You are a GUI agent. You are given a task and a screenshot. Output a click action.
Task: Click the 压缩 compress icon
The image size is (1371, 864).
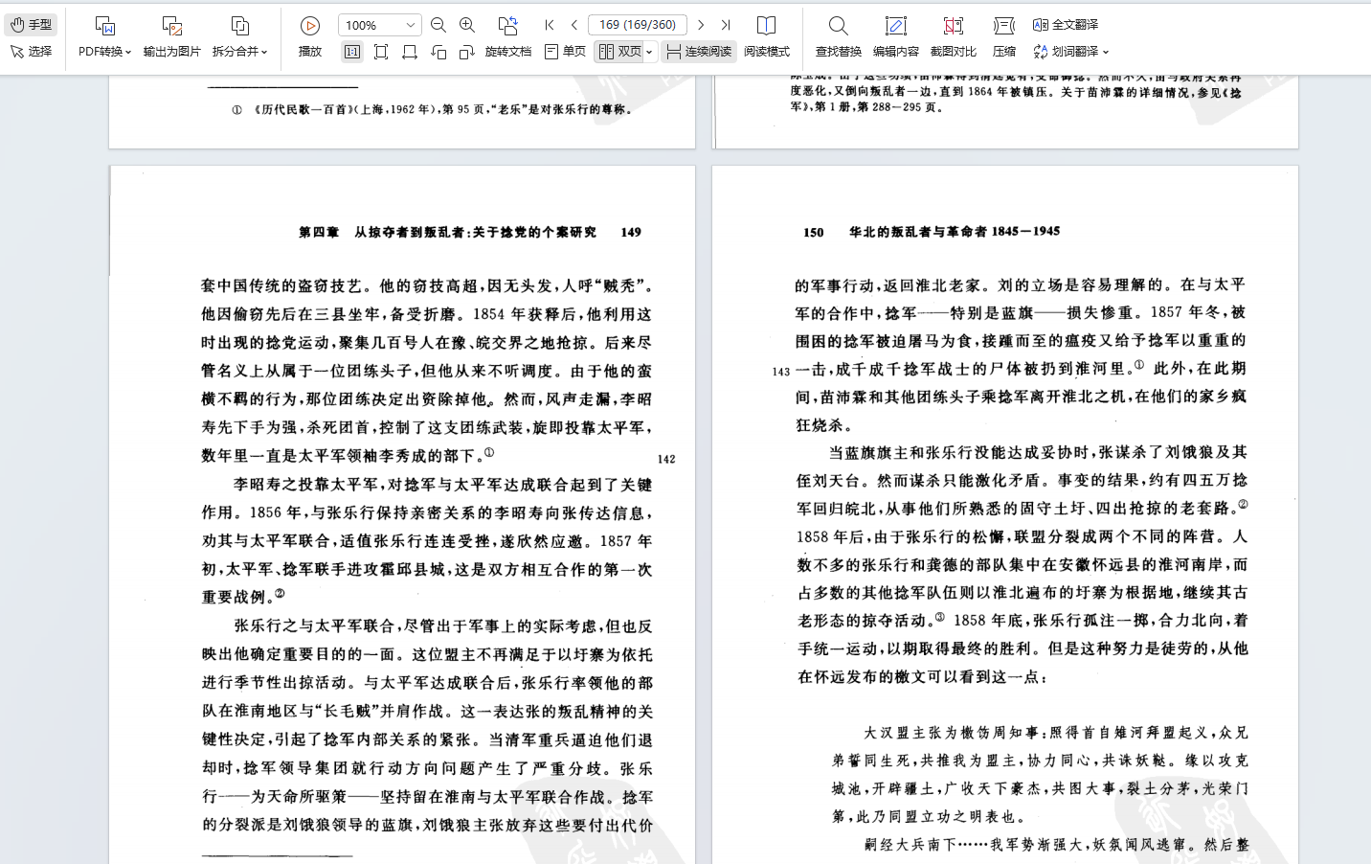1004,26
